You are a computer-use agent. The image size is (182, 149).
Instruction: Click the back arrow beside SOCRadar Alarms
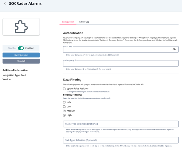pyautogui.click(x=5, y=4)
